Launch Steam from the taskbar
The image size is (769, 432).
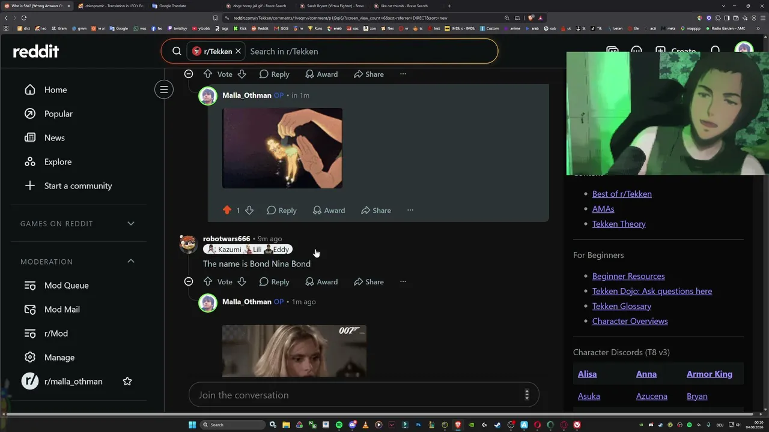coord(497,425)
